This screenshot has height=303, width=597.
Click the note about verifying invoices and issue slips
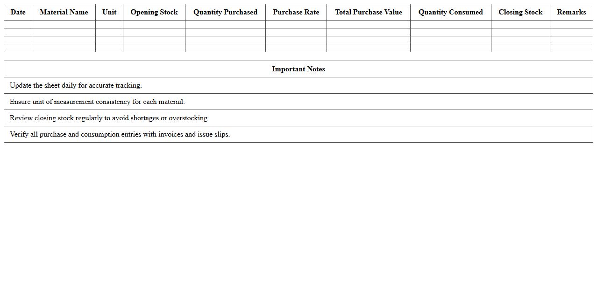[120, 134]
